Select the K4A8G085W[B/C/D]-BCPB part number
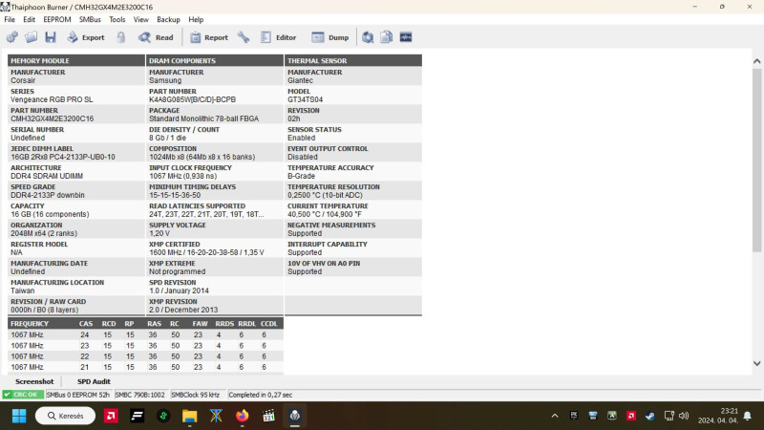This screenshot has height=430, width=764. (193, 99)
